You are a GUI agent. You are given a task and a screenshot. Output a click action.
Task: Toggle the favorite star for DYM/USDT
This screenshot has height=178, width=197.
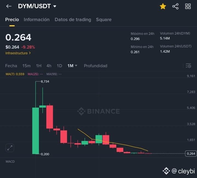pos(163,6)
